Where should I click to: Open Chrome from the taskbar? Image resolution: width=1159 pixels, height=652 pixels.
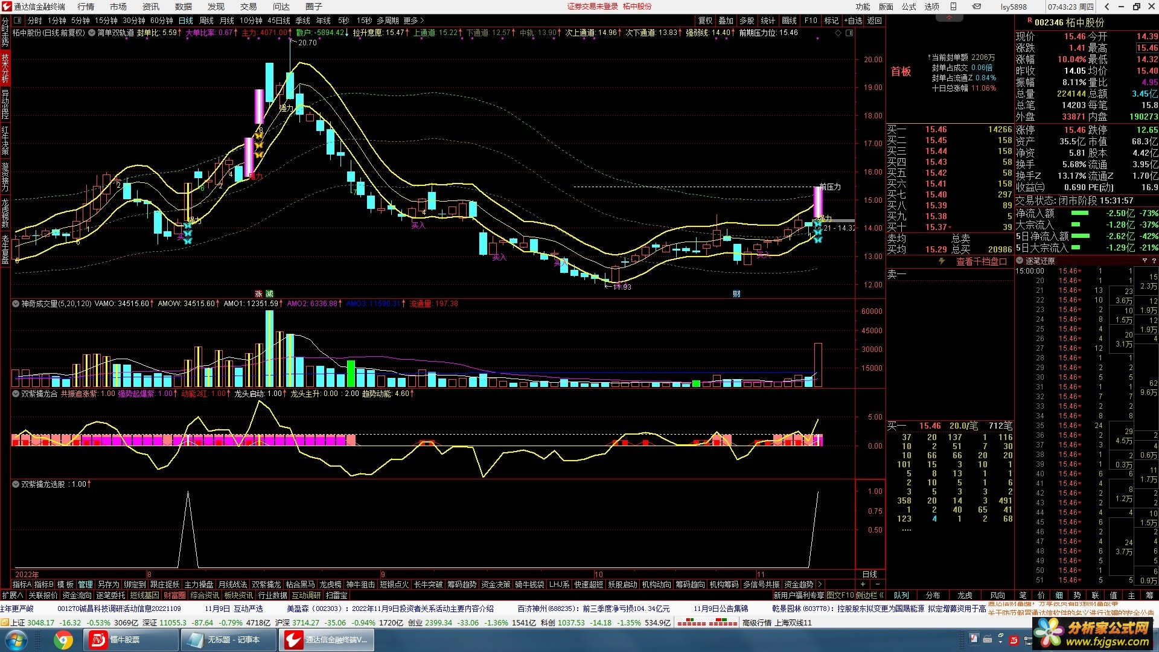click(63, 640)
